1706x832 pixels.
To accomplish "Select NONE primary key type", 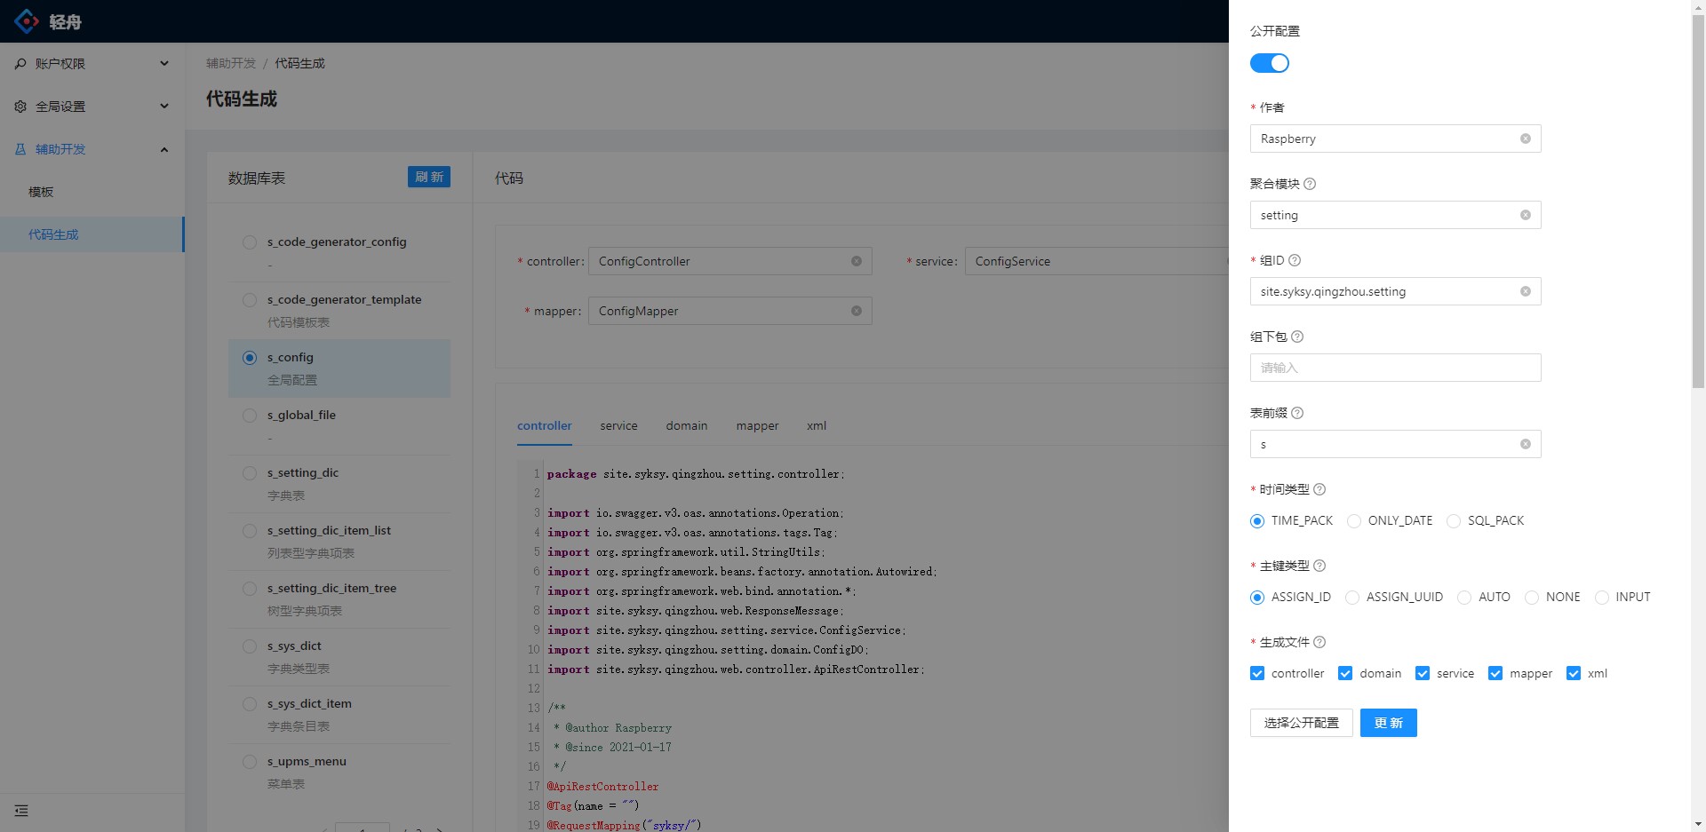I will [x=1532, y=598].
